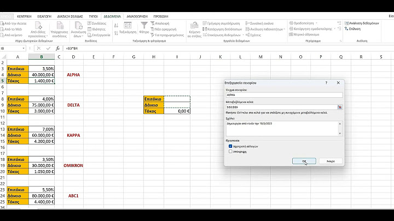Click the comment box scroll-up arrow
The width and height of the screenshot is (394, 221).
[340, 124]
